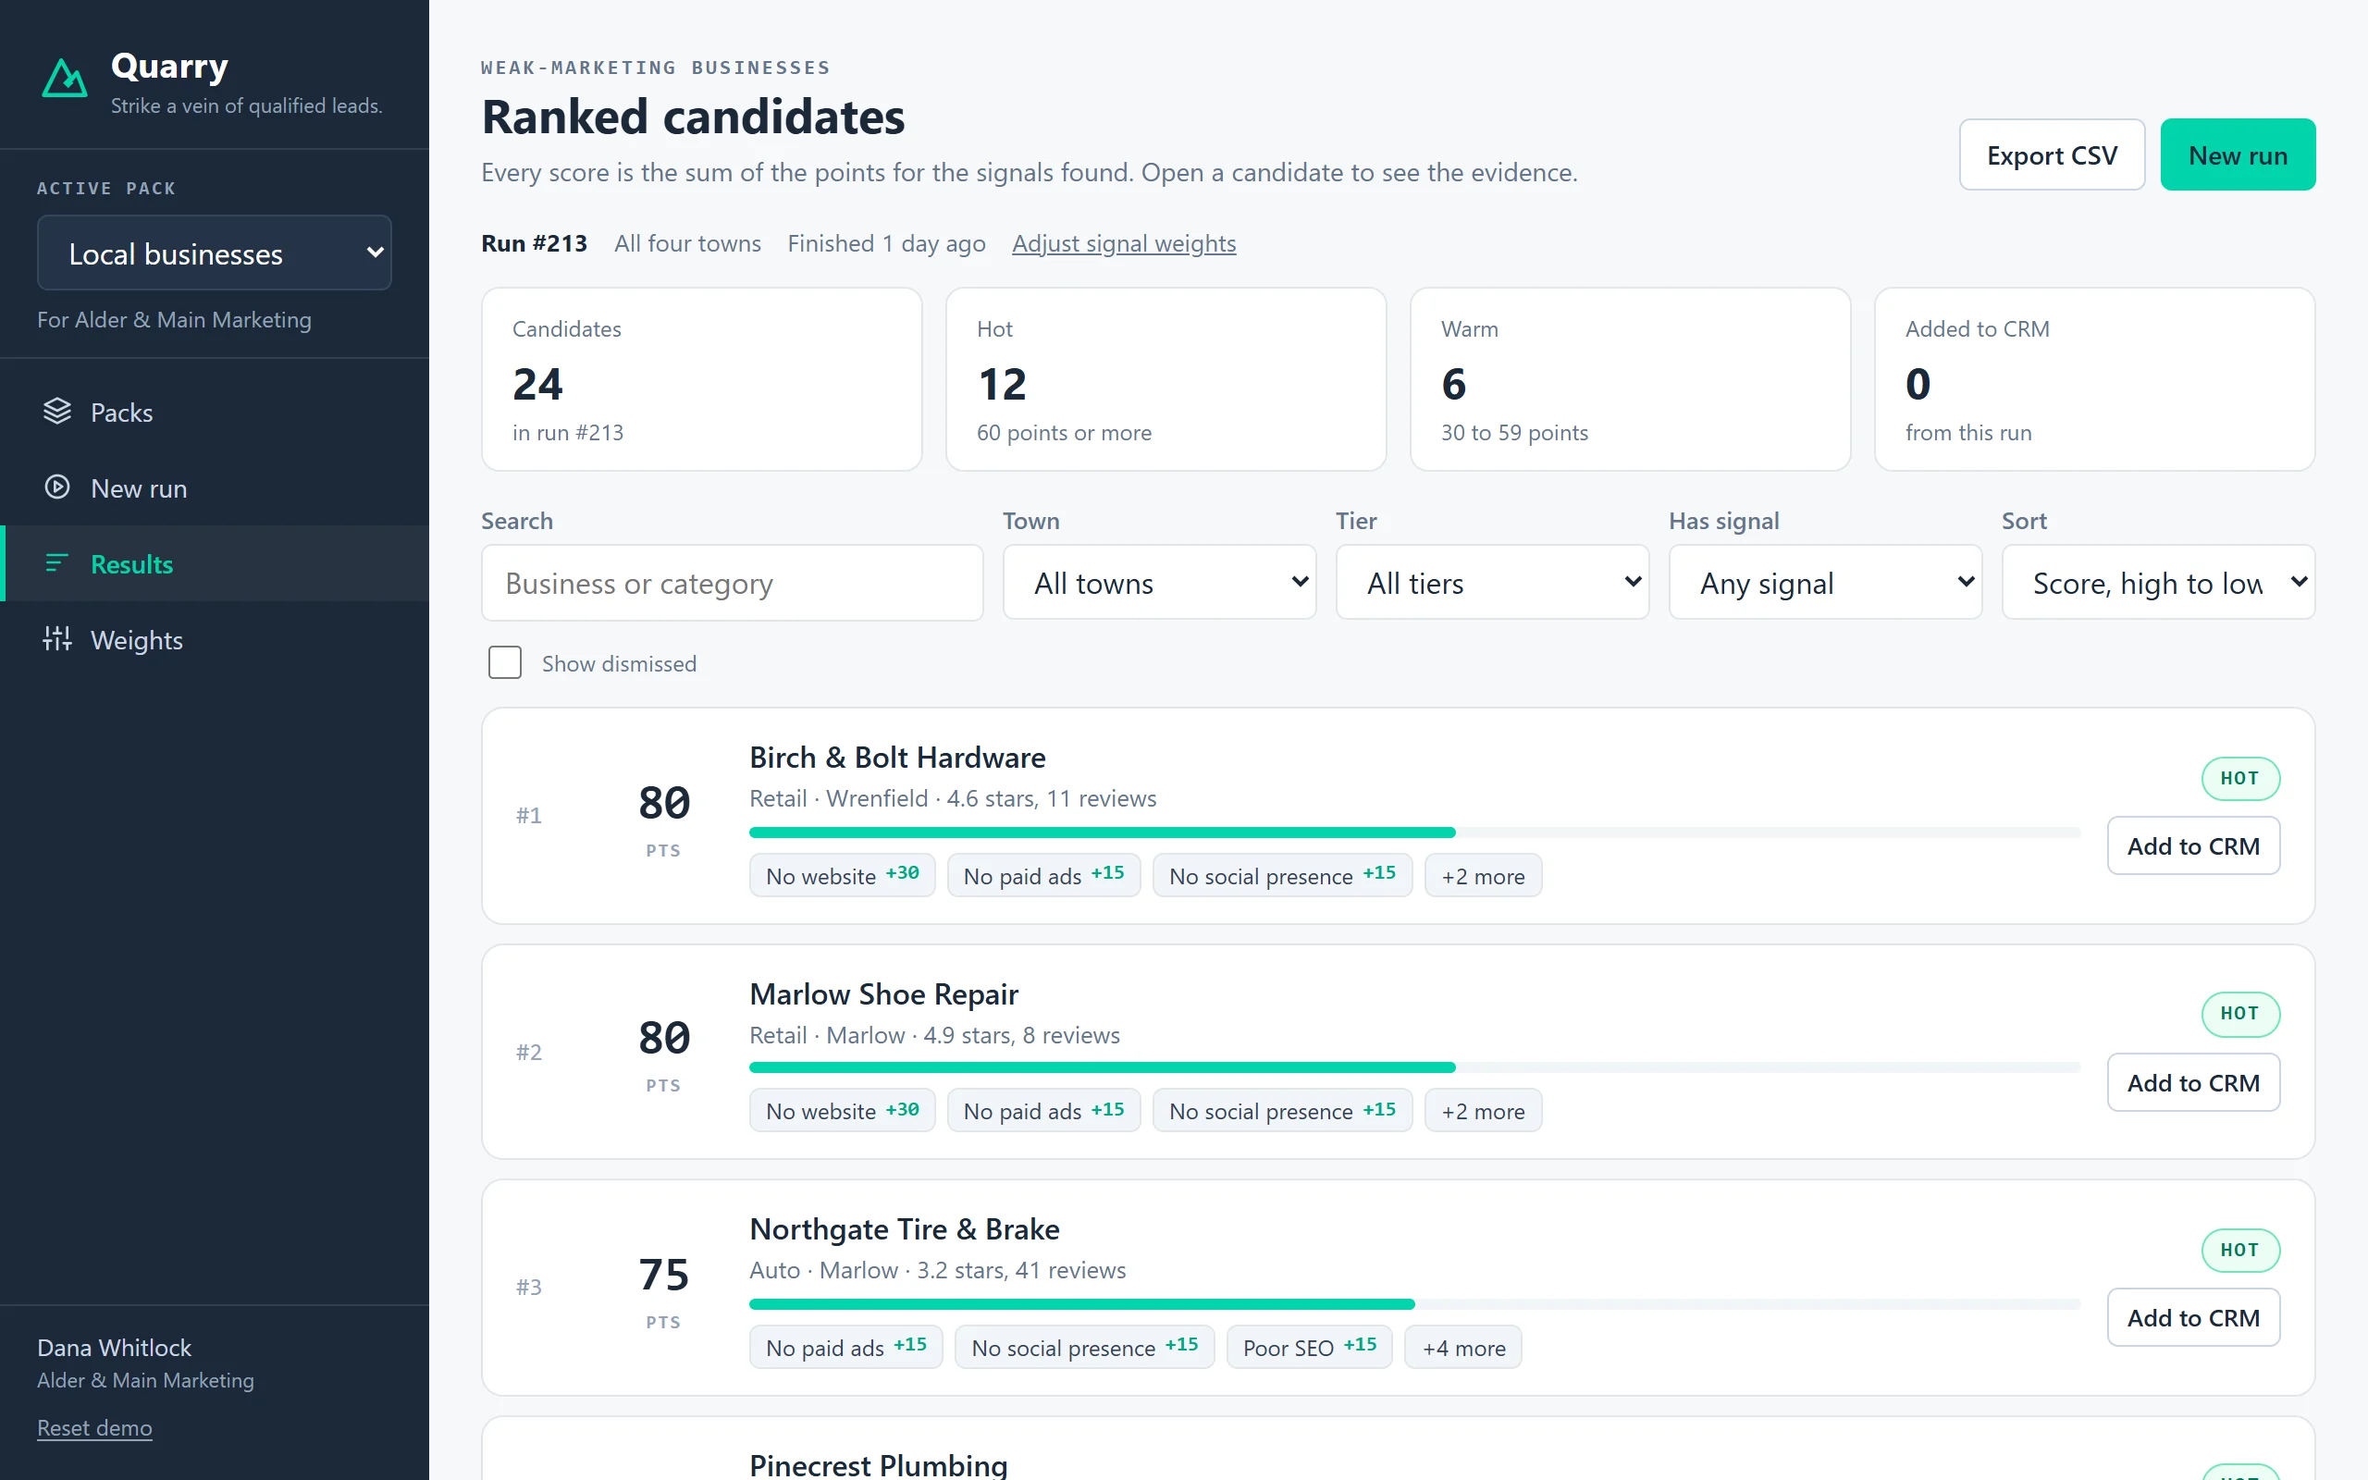The width and height of the screenshot is (2368, 1480).
Task: Click No social presence chip on Northgate Tire
Action: (1084, 1347)
